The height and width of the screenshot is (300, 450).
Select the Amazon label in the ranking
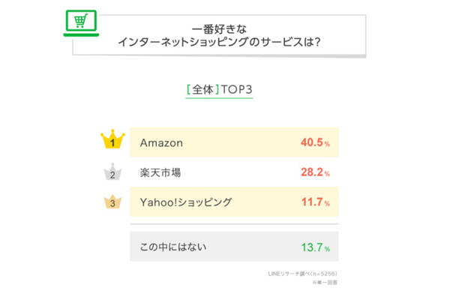point(162,142)
